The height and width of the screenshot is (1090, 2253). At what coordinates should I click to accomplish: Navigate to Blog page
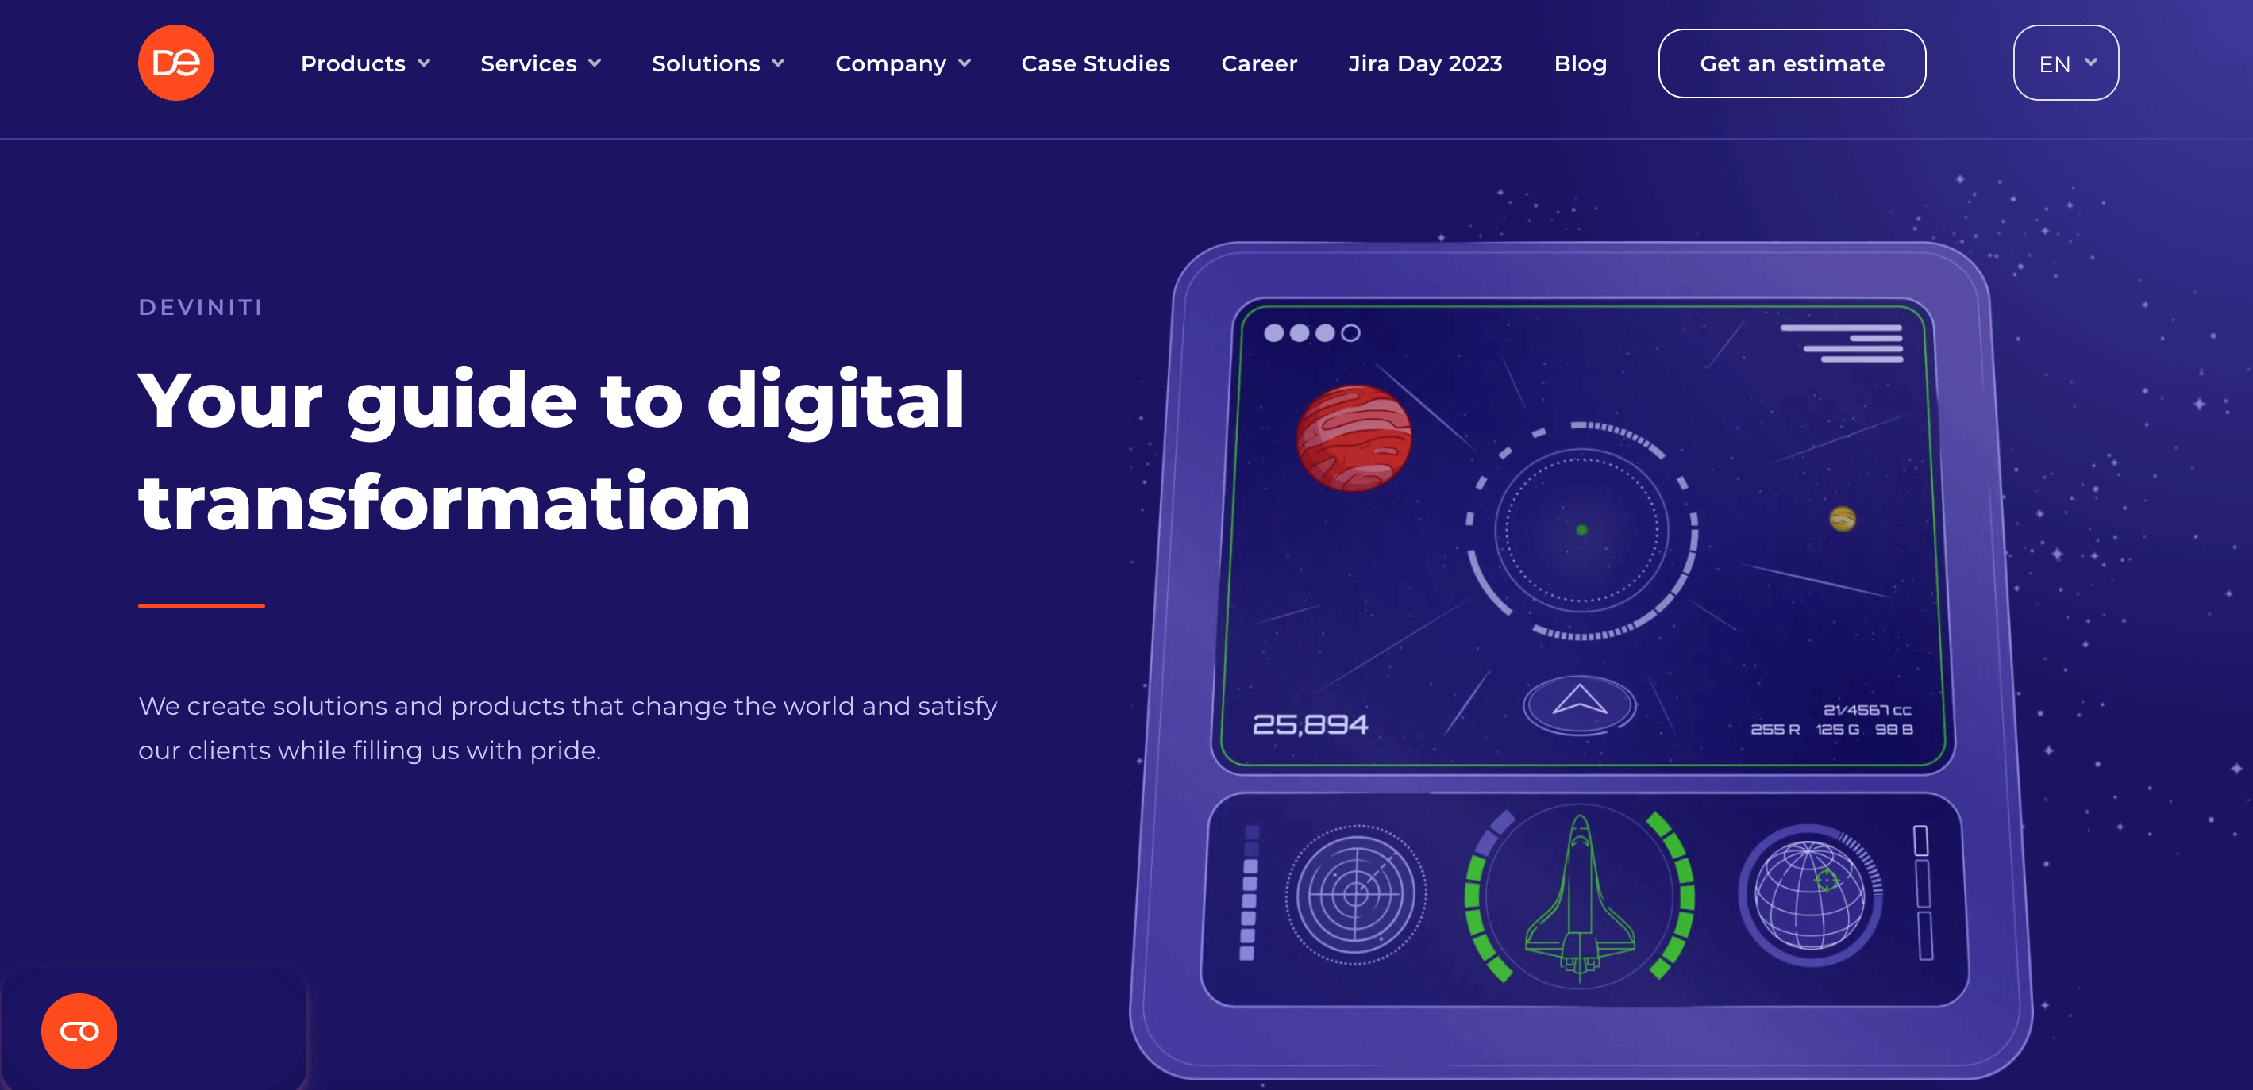click(x=1577, y=63)
